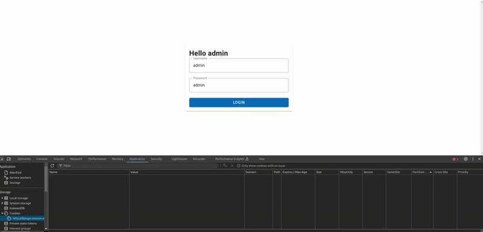This screenshot has width=483, height=232.
Task: Click the Domain column header
Action: pos(258,172)
